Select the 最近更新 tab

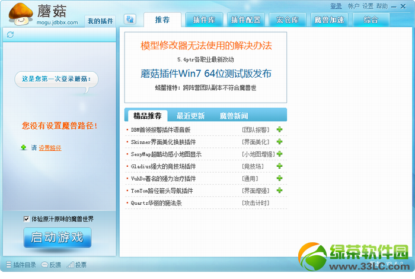[x=190, y=116]
